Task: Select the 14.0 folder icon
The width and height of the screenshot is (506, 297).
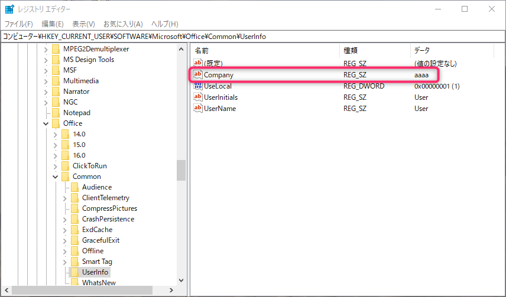Action: [65, 134]
